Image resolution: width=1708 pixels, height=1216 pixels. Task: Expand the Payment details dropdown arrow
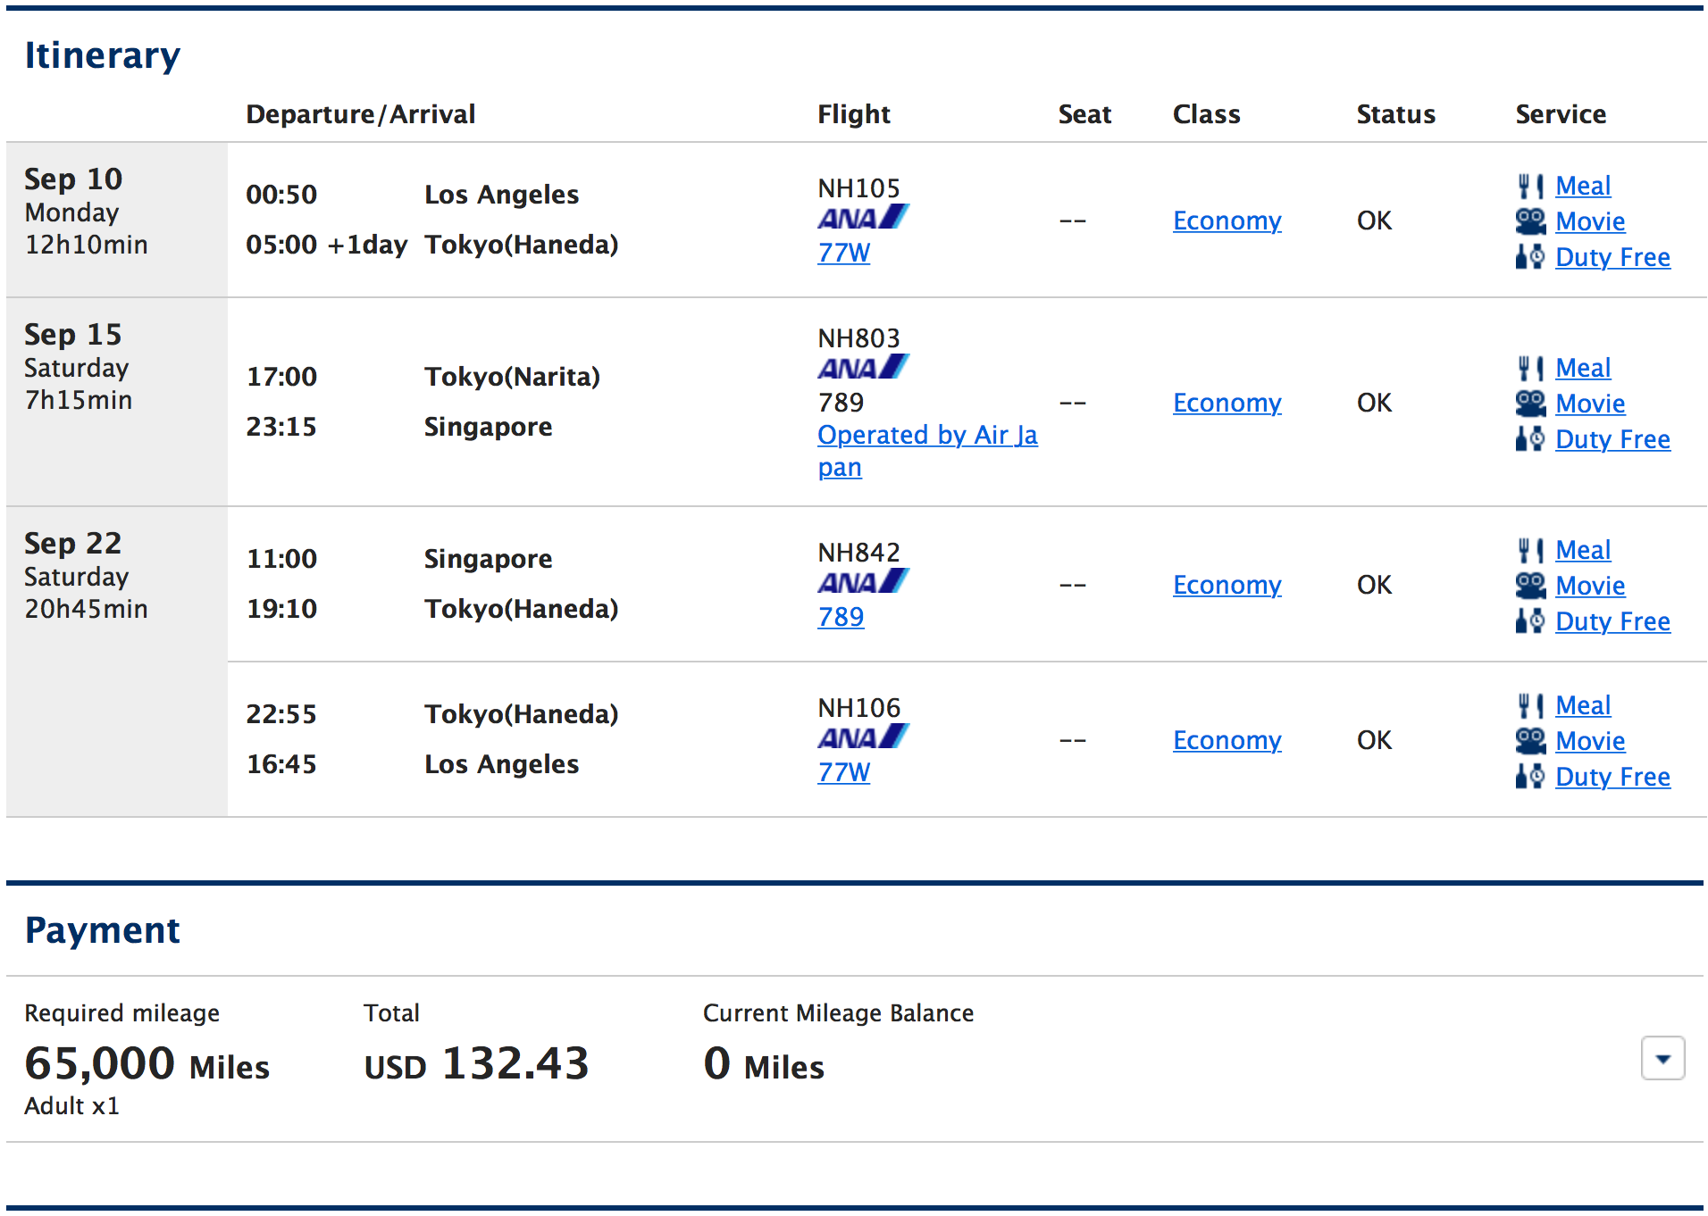coord(1662,1059)
